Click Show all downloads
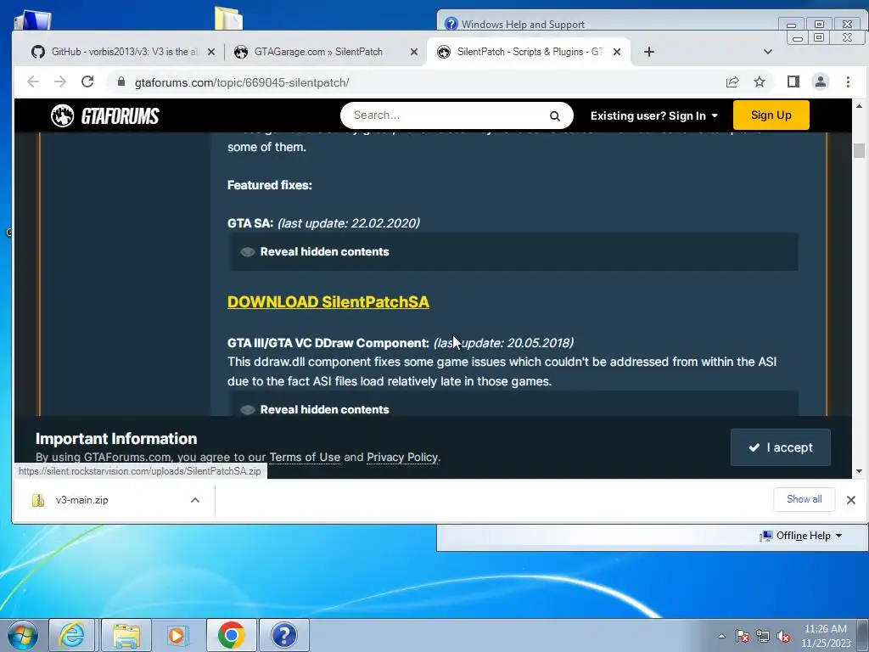869x652 pixels. (805, 499)
